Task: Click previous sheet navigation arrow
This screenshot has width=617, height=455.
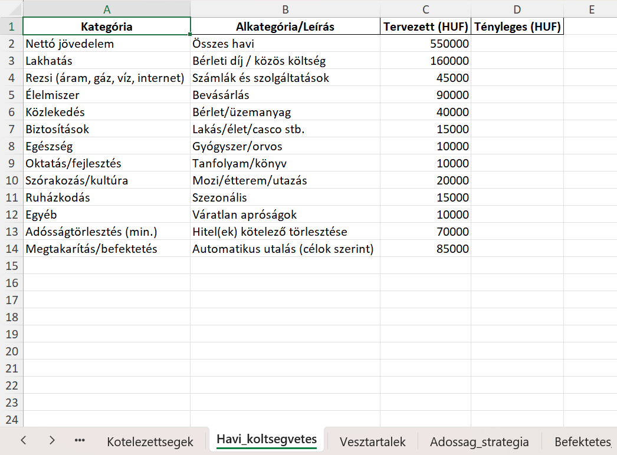Action: [23, 440]
